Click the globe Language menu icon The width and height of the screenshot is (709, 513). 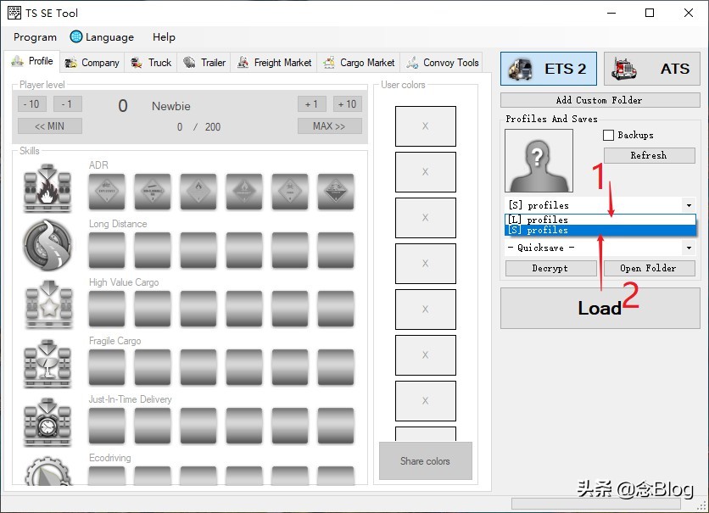click(x=76, y=37)
